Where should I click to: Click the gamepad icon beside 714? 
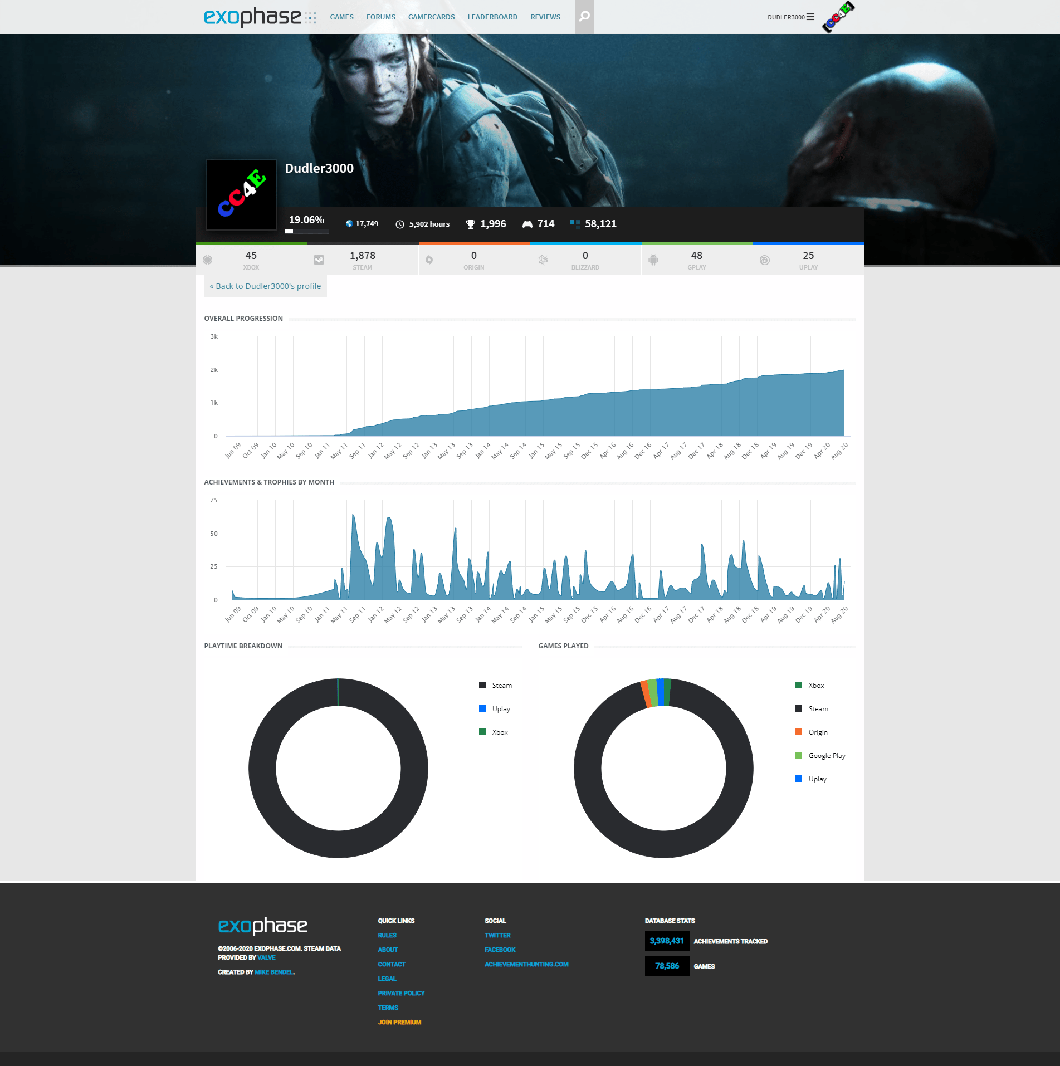(x=527, y=224)
